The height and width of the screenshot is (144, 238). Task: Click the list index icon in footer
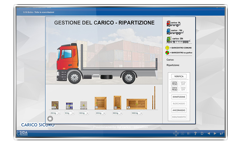189,133
